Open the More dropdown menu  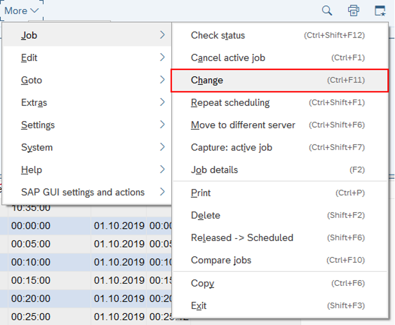pyautogui.click(x=21, y=11)
